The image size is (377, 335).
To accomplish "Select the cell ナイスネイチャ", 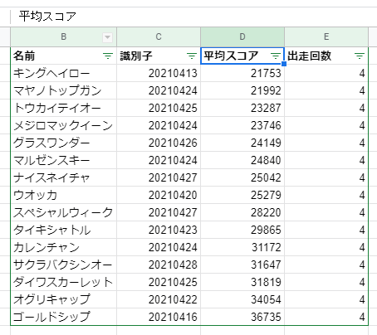I will point(64,177).
